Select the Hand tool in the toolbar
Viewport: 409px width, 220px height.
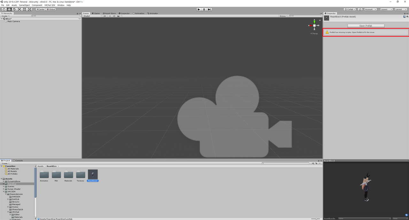[3, 9]
